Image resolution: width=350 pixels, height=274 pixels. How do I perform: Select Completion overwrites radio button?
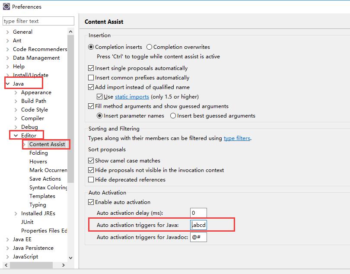pos(150,47)
